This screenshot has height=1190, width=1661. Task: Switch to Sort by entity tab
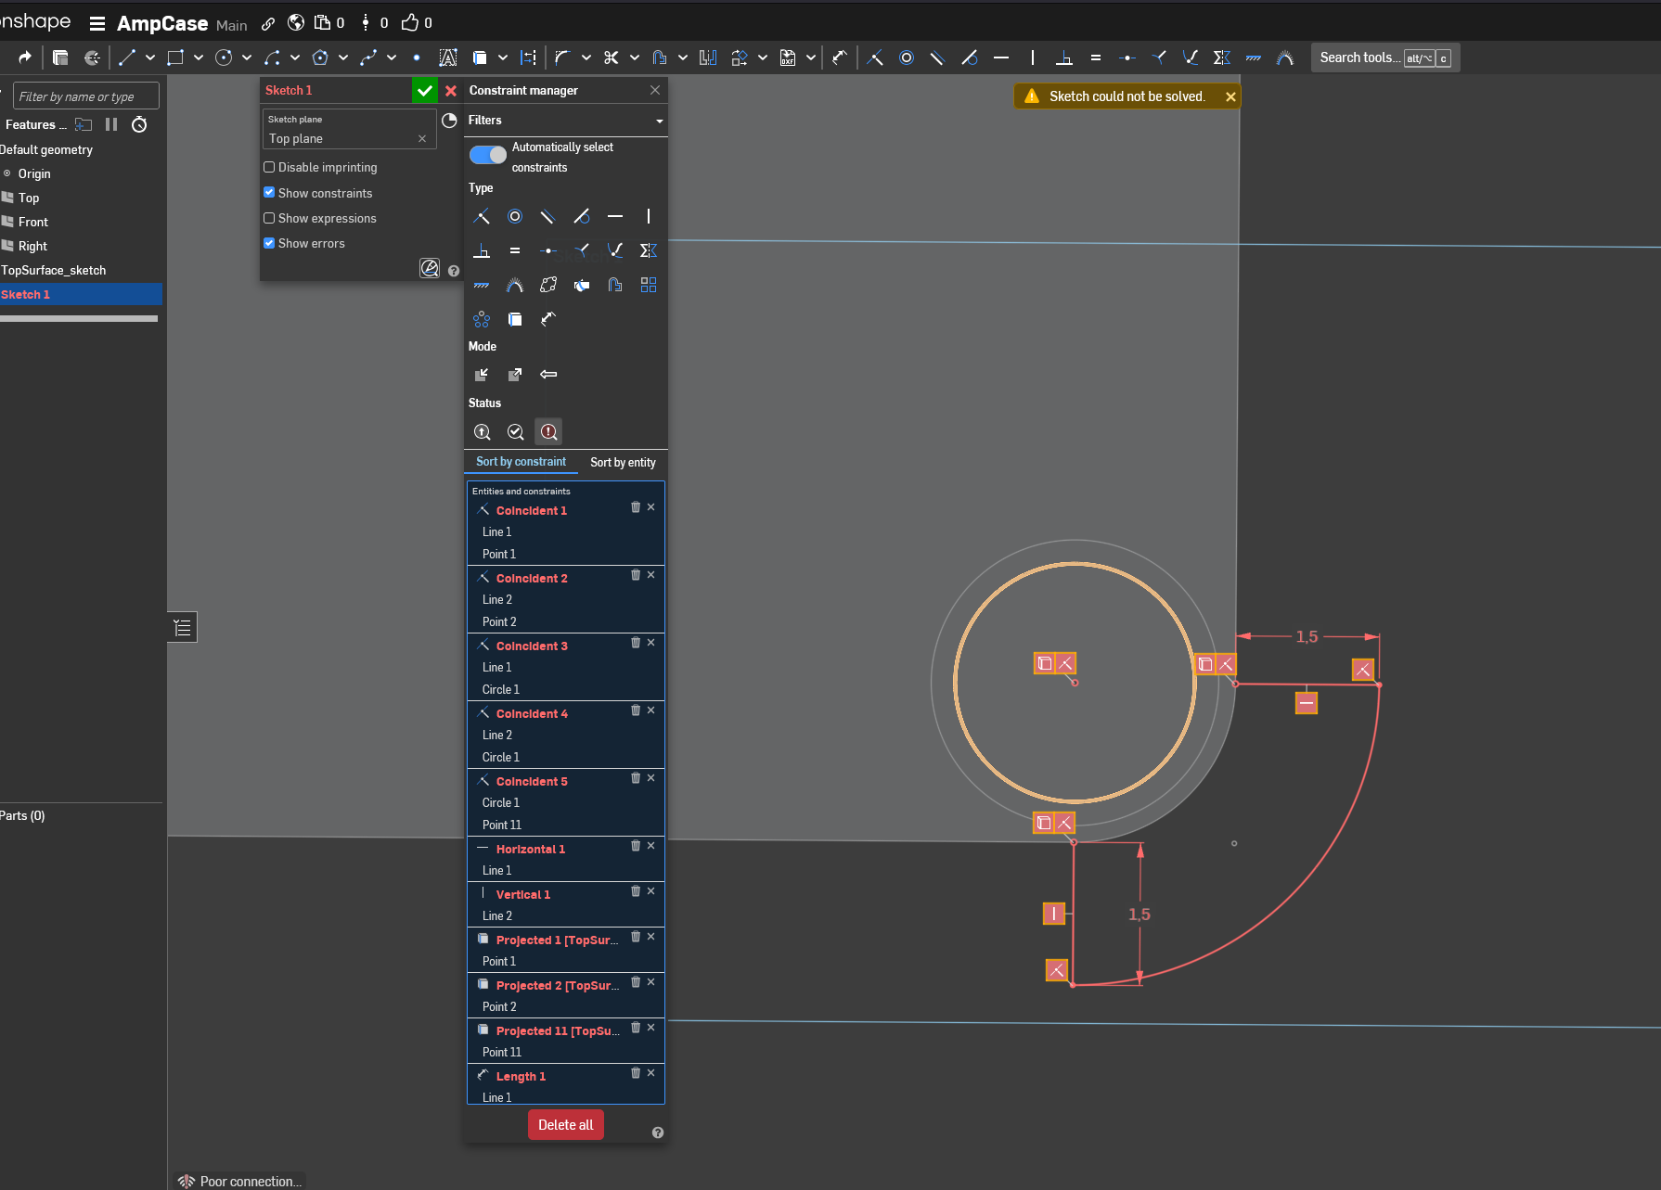[623, 462]
